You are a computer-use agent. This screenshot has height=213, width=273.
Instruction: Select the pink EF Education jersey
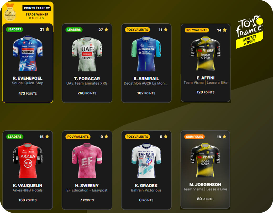click(x=87, y=160)
